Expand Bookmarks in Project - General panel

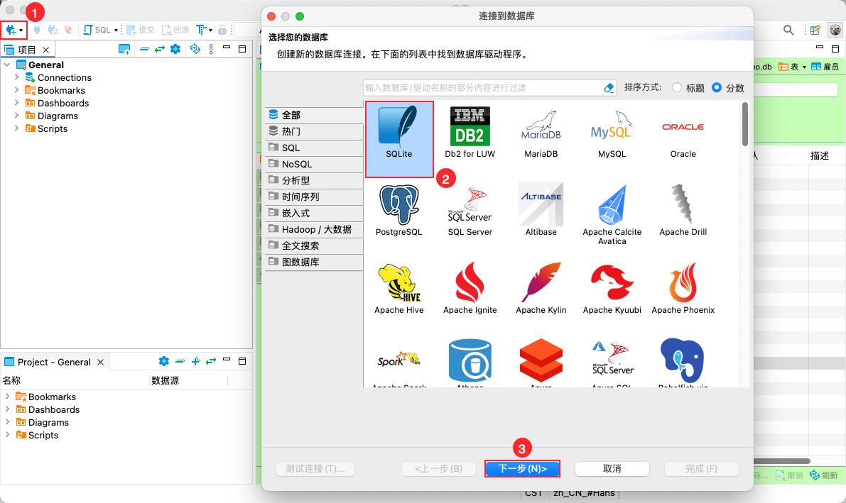point(7,397)
